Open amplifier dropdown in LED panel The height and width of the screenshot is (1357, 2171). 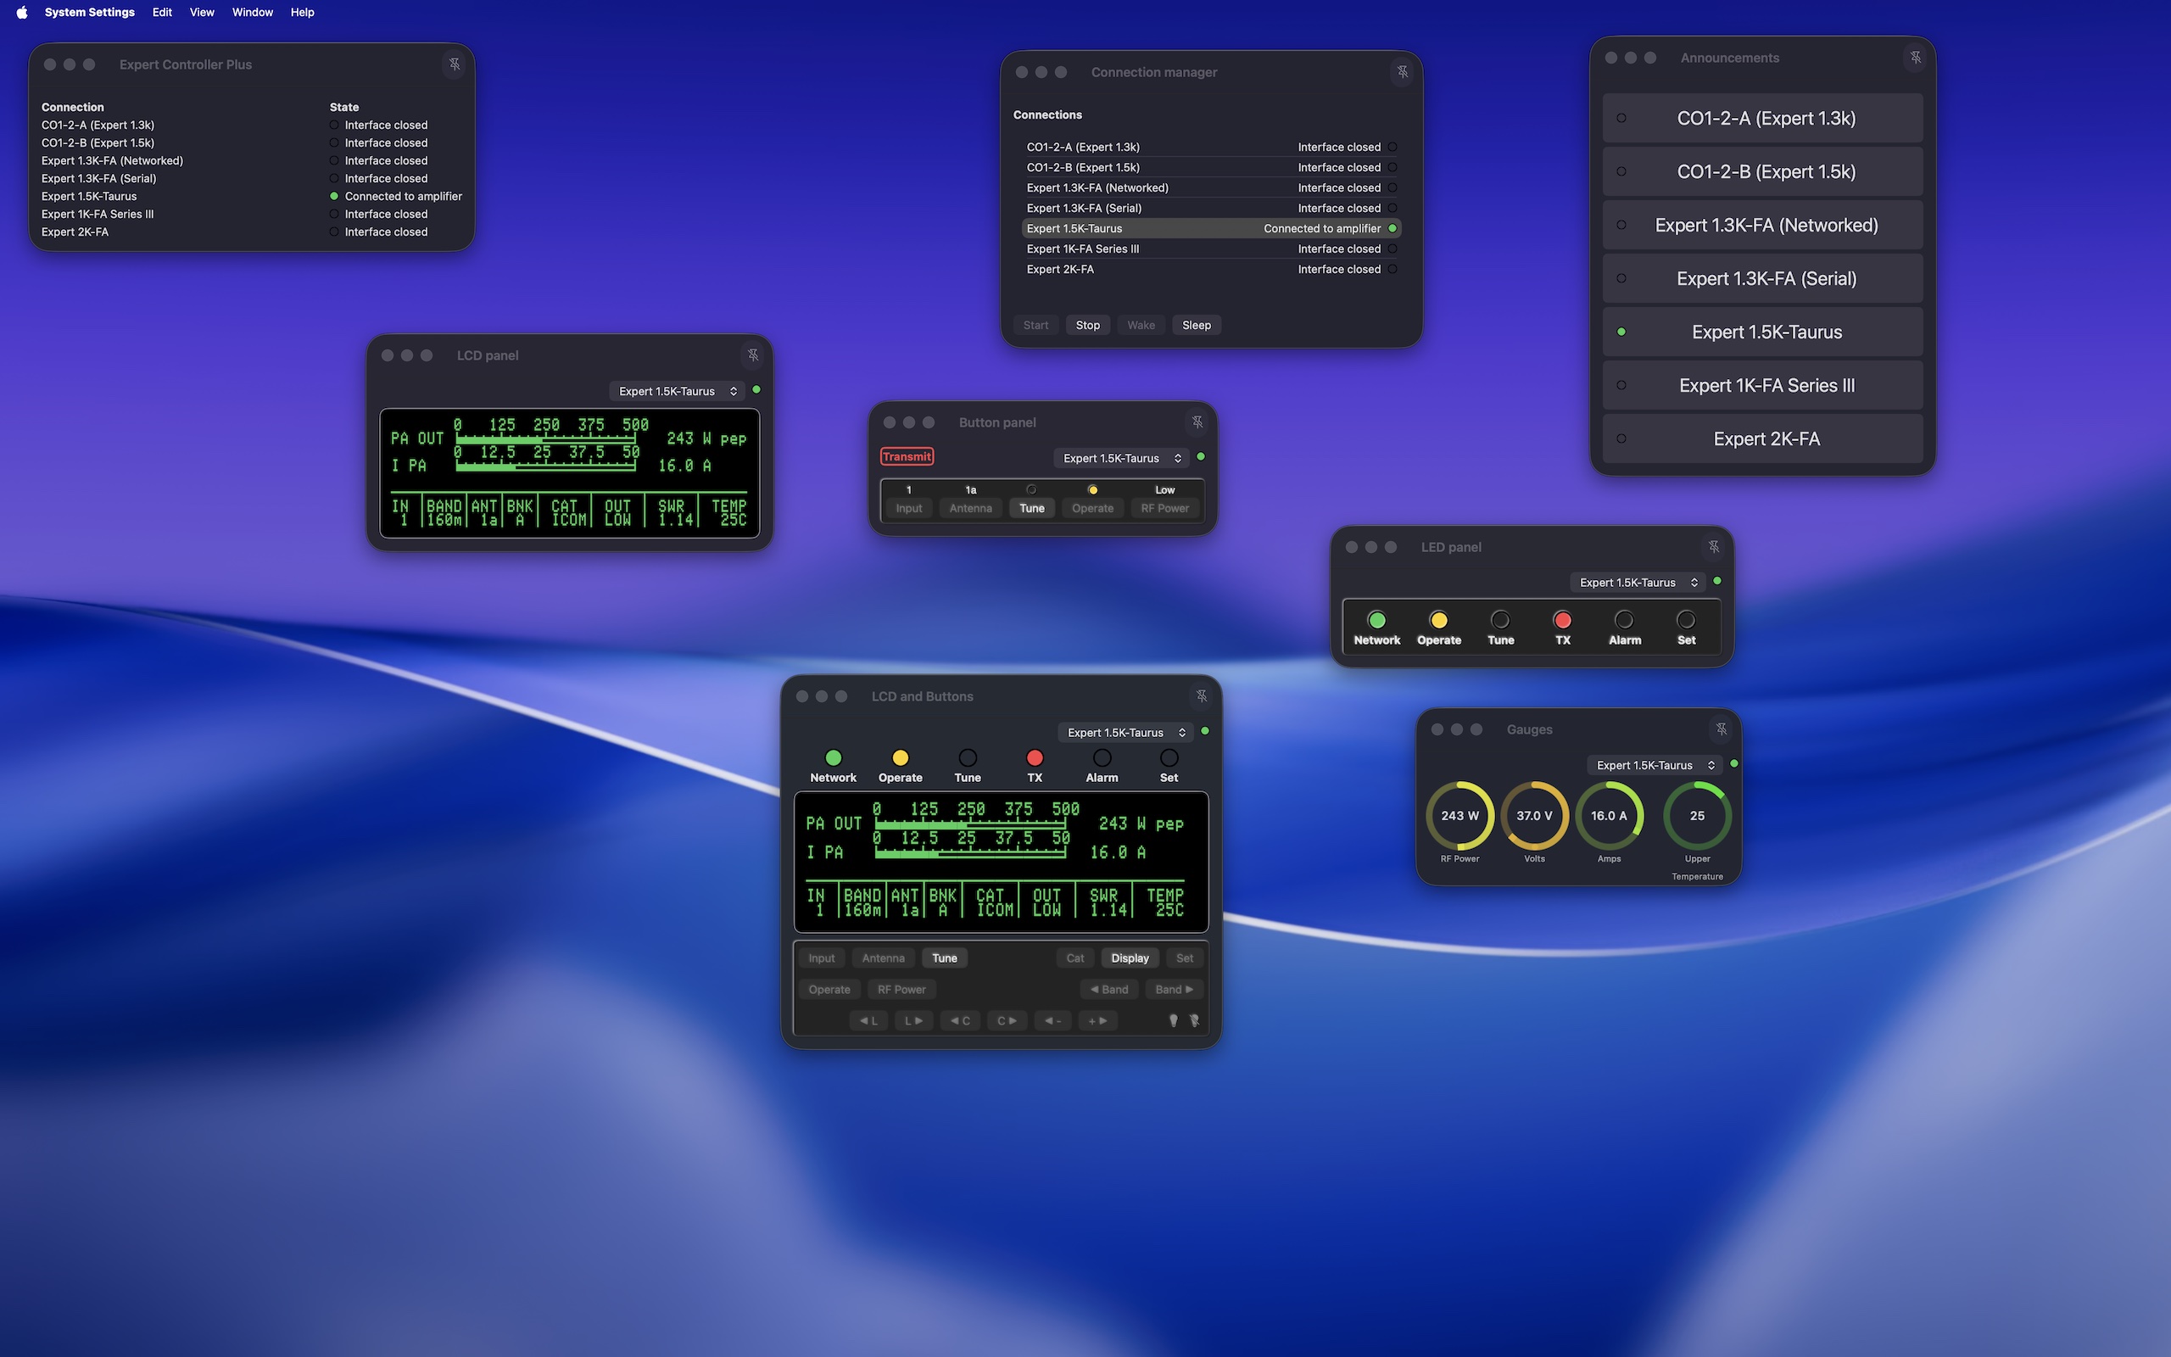(1638, 583)
